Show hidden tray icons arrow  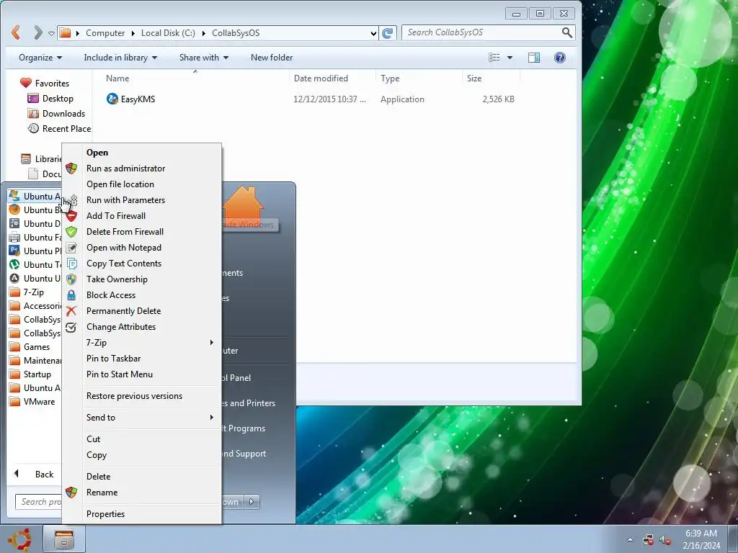pos(630,539)
